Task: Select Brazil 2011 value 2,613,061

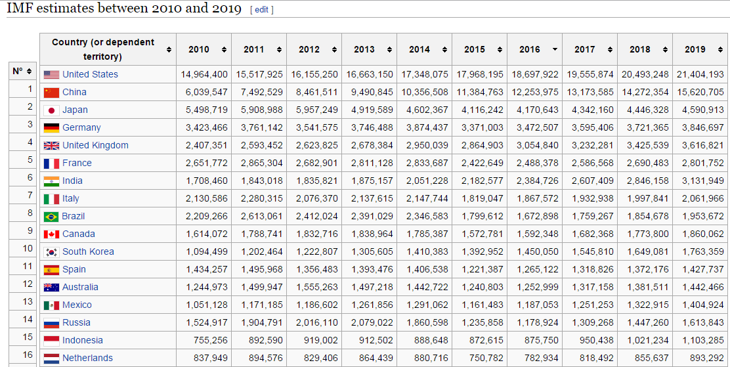Action: pos(262,216)
